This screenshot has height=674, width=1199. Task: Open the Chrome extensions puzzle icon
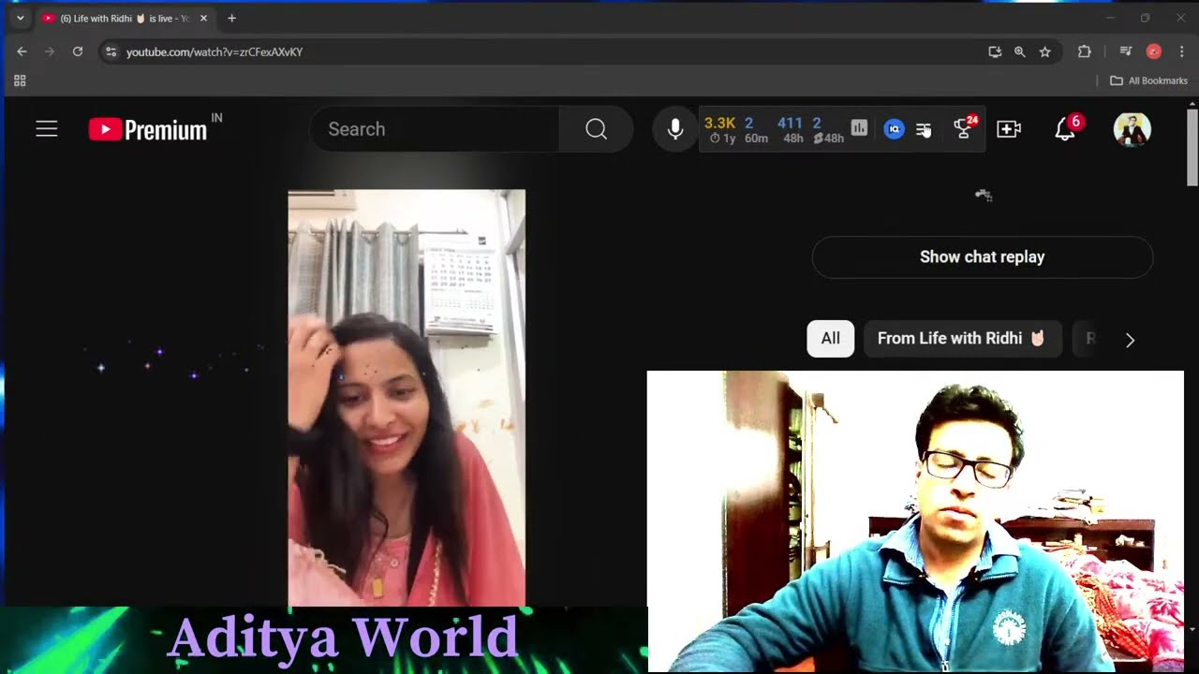(x=1085, y=51)
